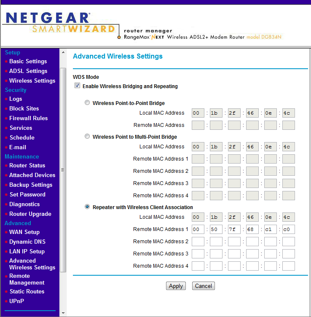311x317 pixels.
Task: Uncheck Enable Wireless Bridging and Repeating
Action: click(77, 86)
